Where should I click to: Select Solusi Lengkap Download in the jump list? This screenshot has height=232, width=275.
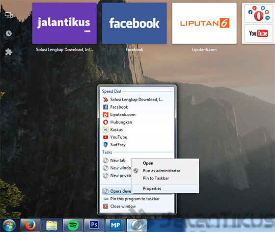point(137,100)
